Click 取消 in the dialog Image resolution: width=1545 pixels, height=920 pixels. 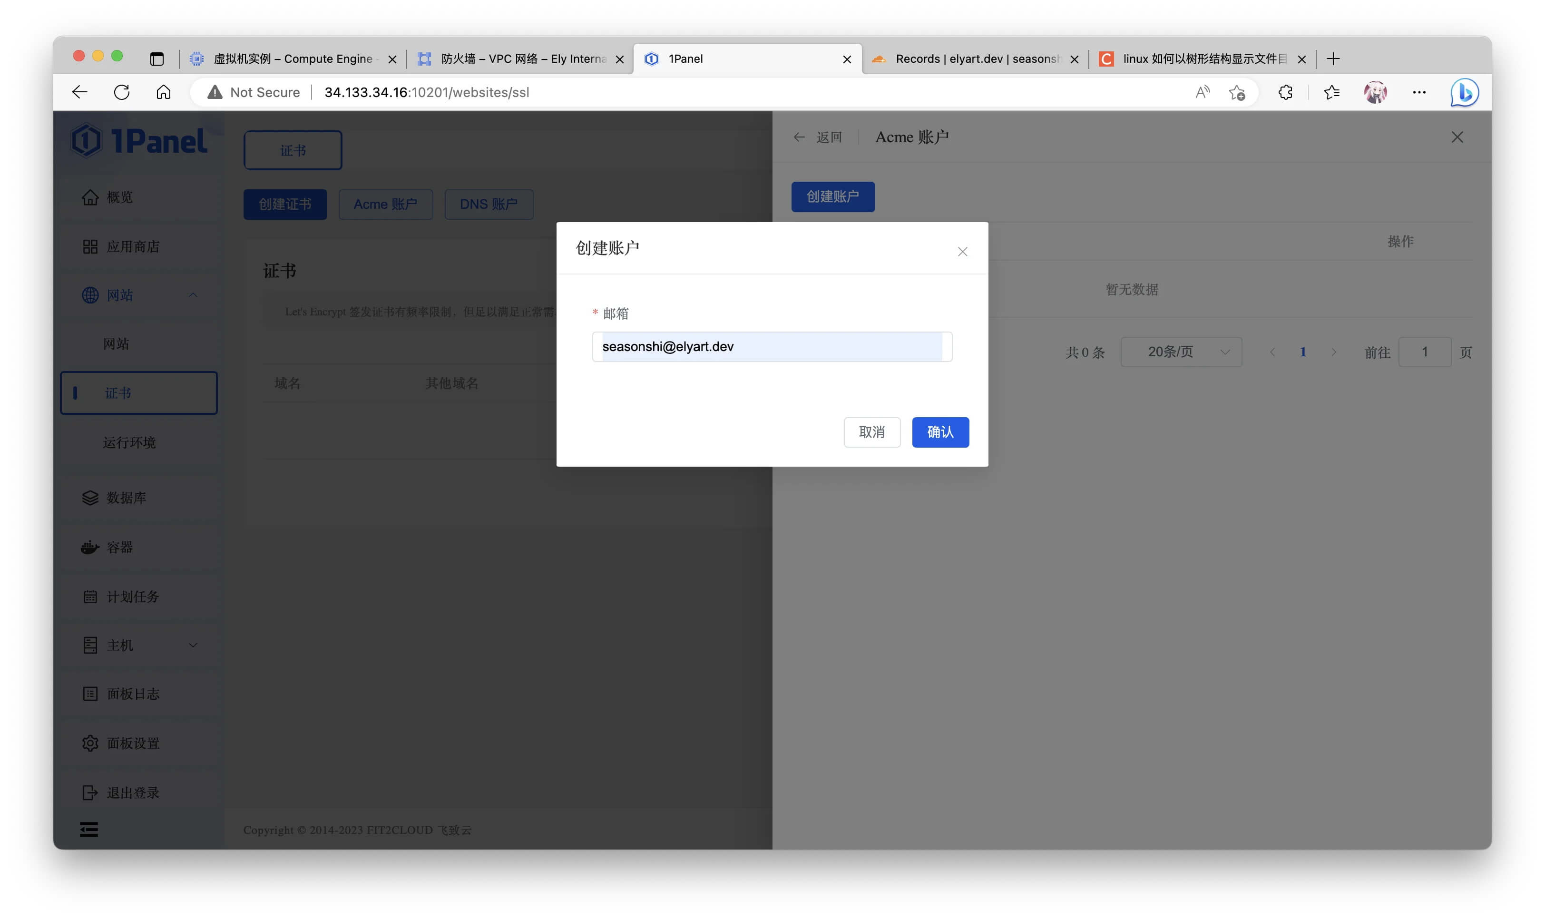[871, 432]
